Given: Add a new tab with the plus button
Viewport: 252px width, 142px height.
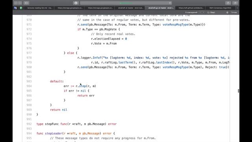Looking at the screenshot, I should (237, 8).
